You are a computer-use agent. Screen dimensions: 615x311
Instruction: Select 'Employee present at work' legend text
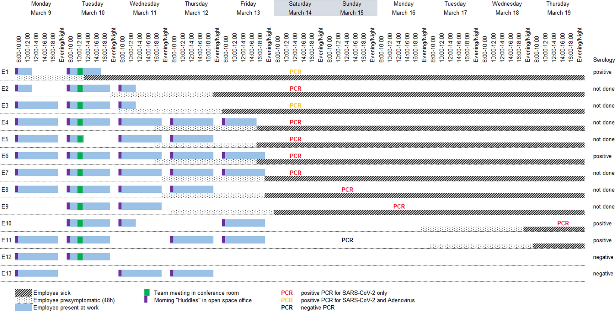pos(66,308)
